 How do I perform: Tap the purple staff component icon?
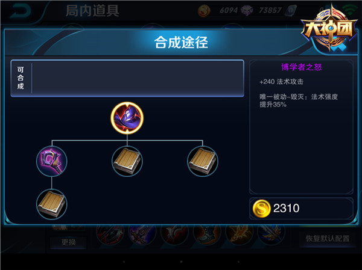52,161
